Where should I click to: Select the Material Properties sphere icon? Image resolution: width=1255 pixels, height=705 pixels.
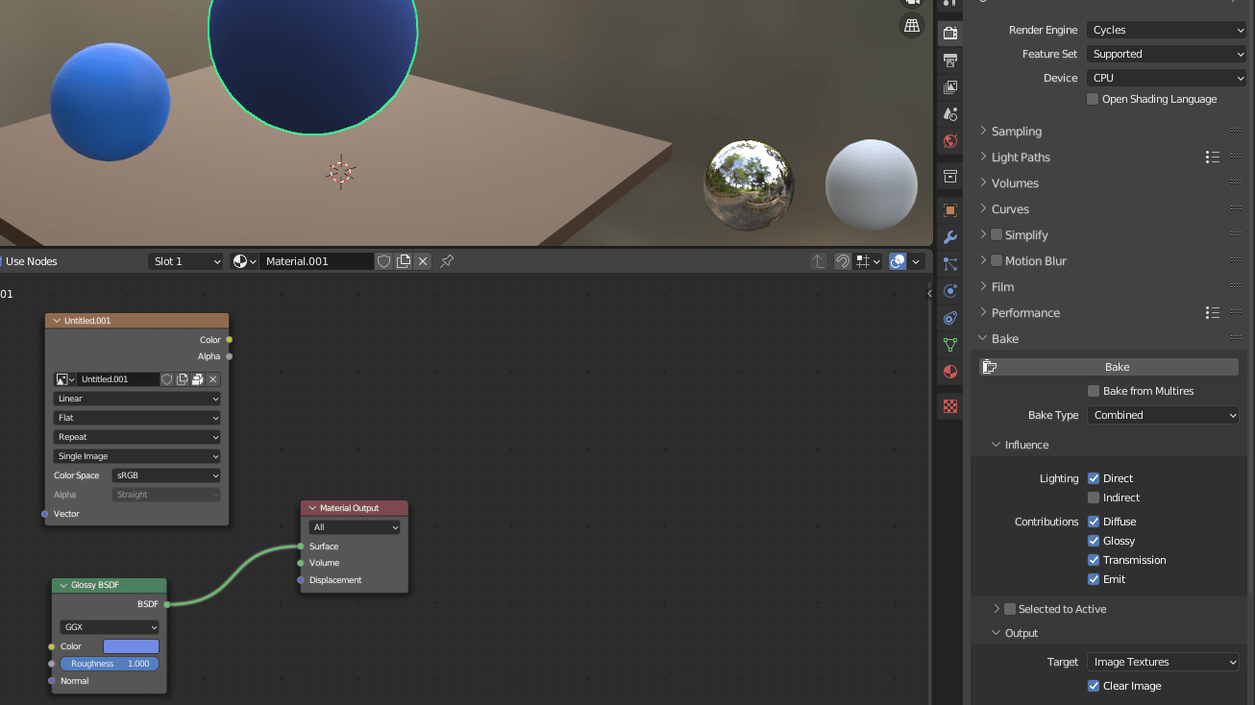(x=949, y=372)
